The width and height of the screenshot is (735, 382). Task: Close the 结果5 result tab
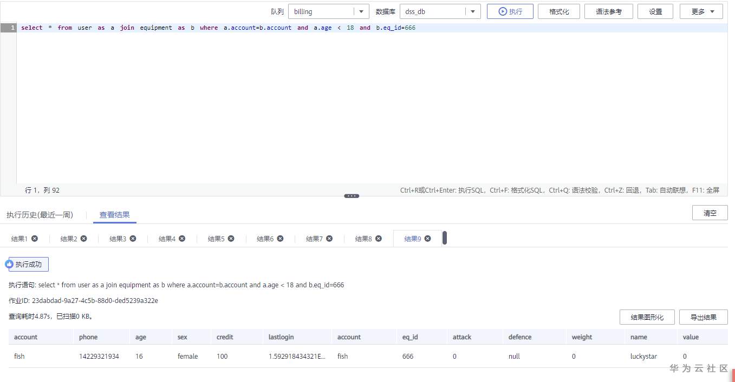231,238
